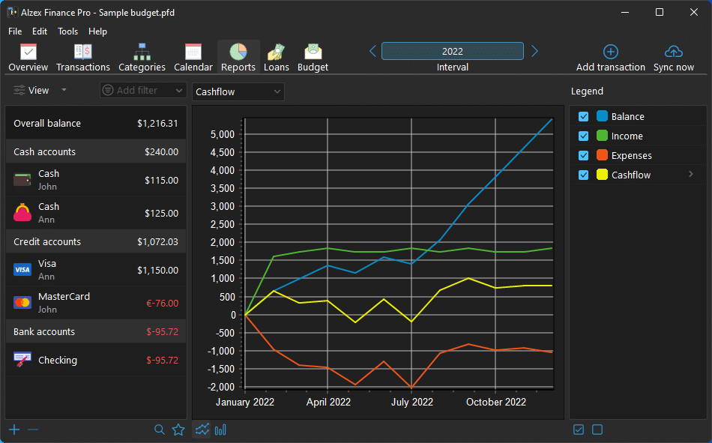This screenshot has width=712, height=443.
Task: Click the pink purse icon for Ann's Cash
Action: pyautogui.click(x=22, y=213)
